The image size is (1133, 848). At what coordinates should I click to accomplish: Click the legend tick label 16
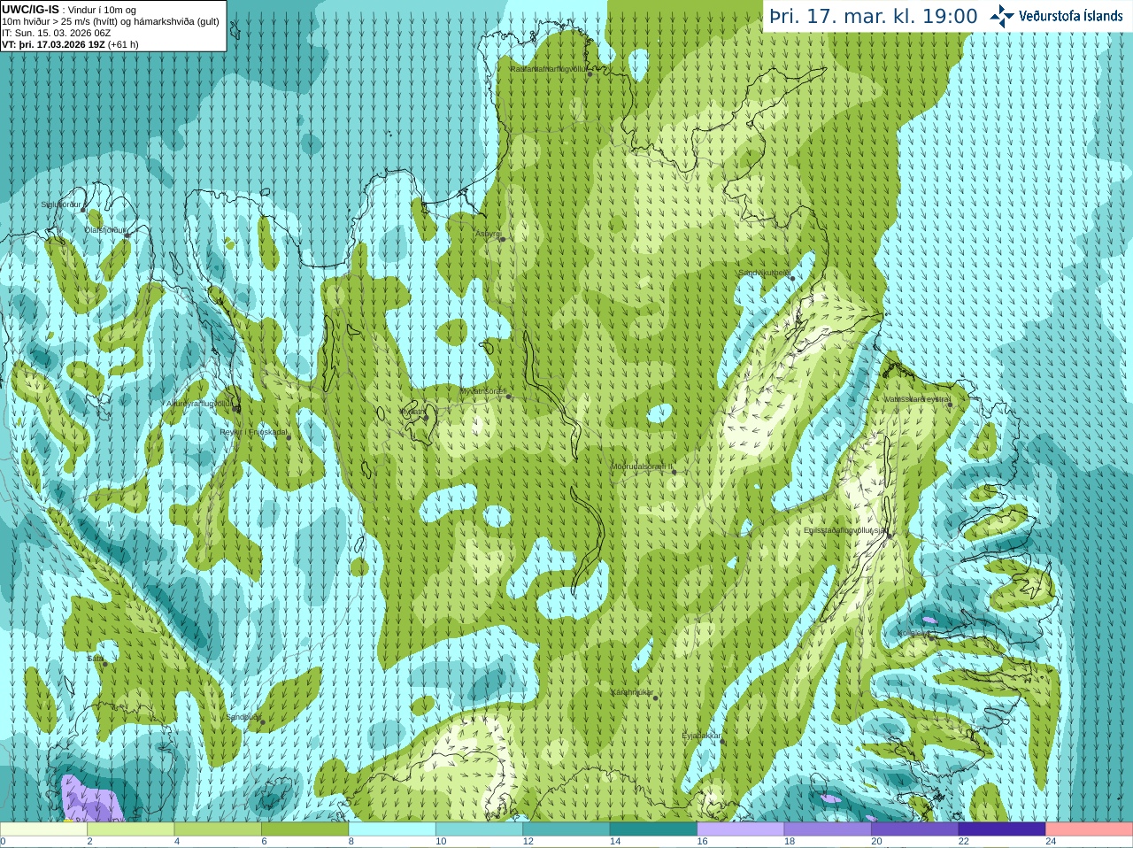702,842
